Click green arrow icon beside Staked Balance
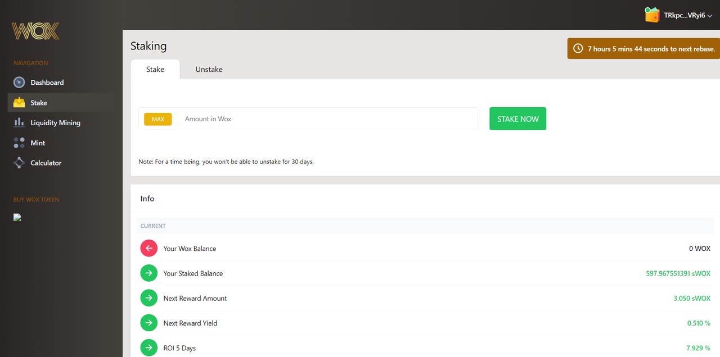The height and width of the screenshot is (357, 720). click(x=148, y=273)
